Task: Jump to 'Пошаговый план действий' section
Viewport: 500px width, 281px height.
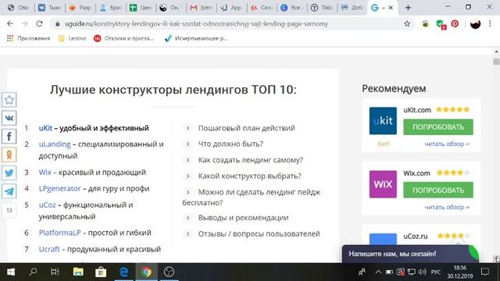Action: click(x=247, y=128)
